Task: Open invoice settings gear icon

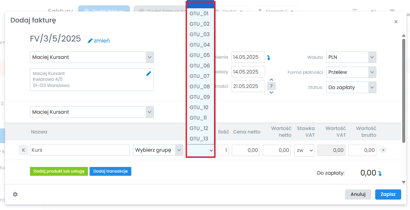Action: pos(15,194)
